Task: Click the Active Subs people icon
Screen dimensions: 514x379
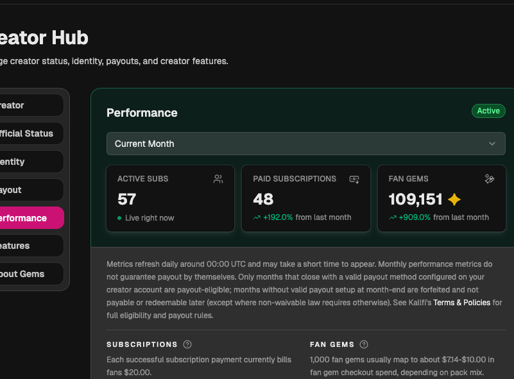Action: [x=218, y=179]
